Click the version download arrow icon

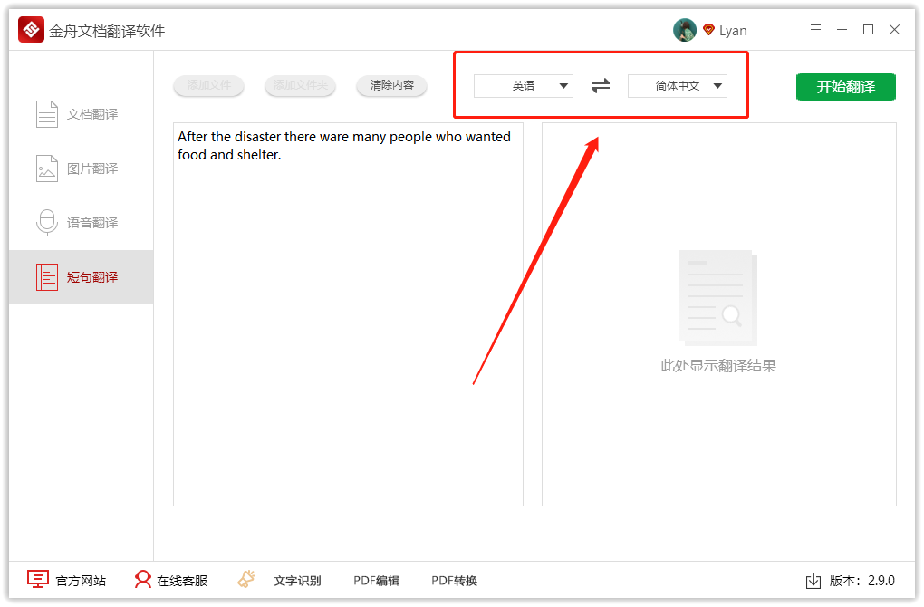813,581
